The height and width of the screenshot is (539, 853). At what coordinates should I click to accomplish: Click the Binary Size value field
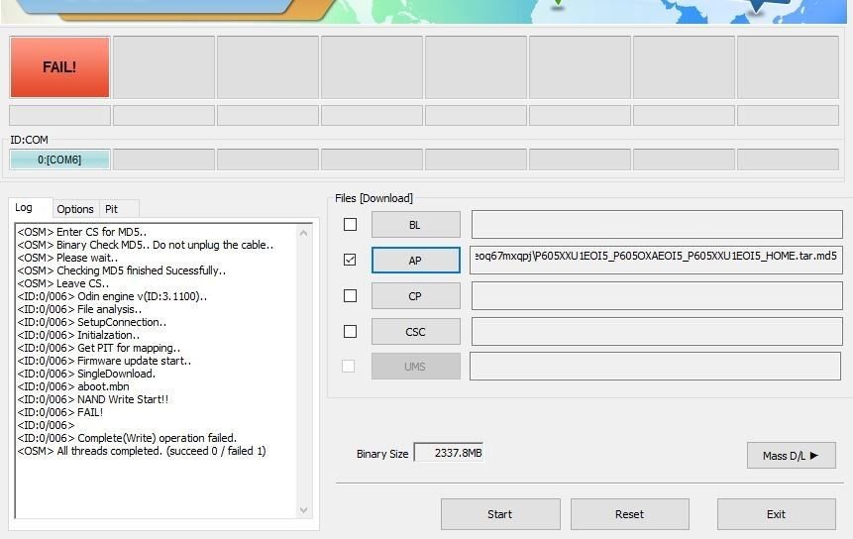449,453
